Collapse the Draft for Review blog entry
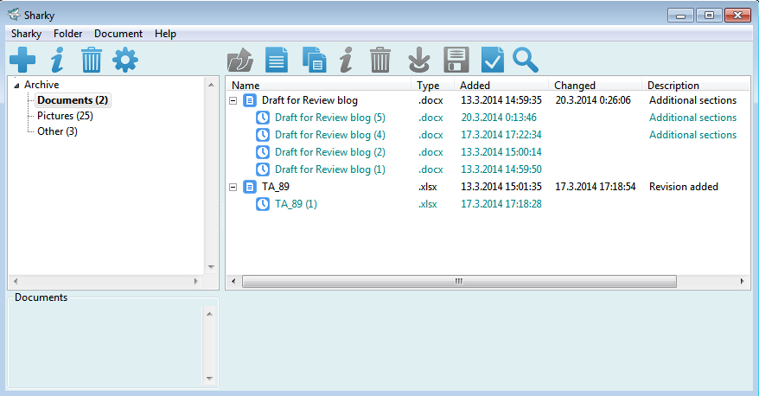 click(233, 100)
